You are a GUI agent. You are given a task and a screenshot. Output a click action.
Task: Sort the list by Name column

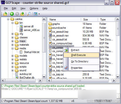(64, 19)
